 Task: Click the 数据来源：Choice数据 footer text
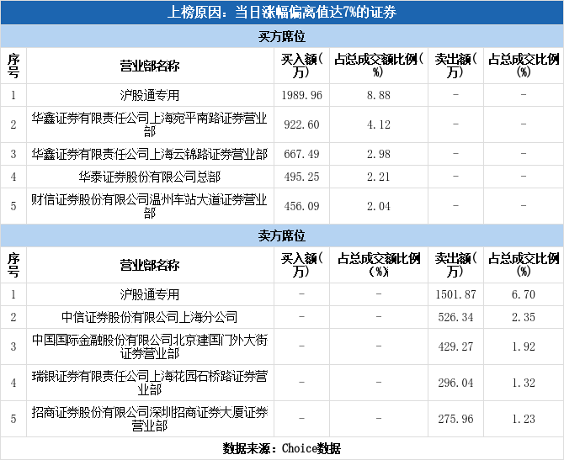click(x=282, y=448)
